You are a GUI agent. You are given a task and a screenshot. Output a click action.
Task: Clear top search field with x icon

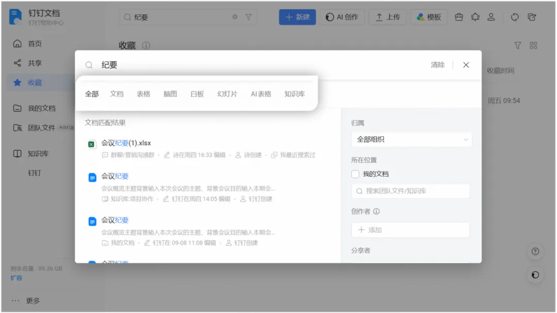pyautogui.click(x=235, y=17)
